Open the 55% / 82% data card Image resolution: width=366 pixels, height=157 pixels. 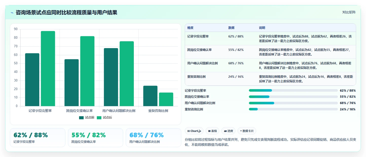coord(96,138)
